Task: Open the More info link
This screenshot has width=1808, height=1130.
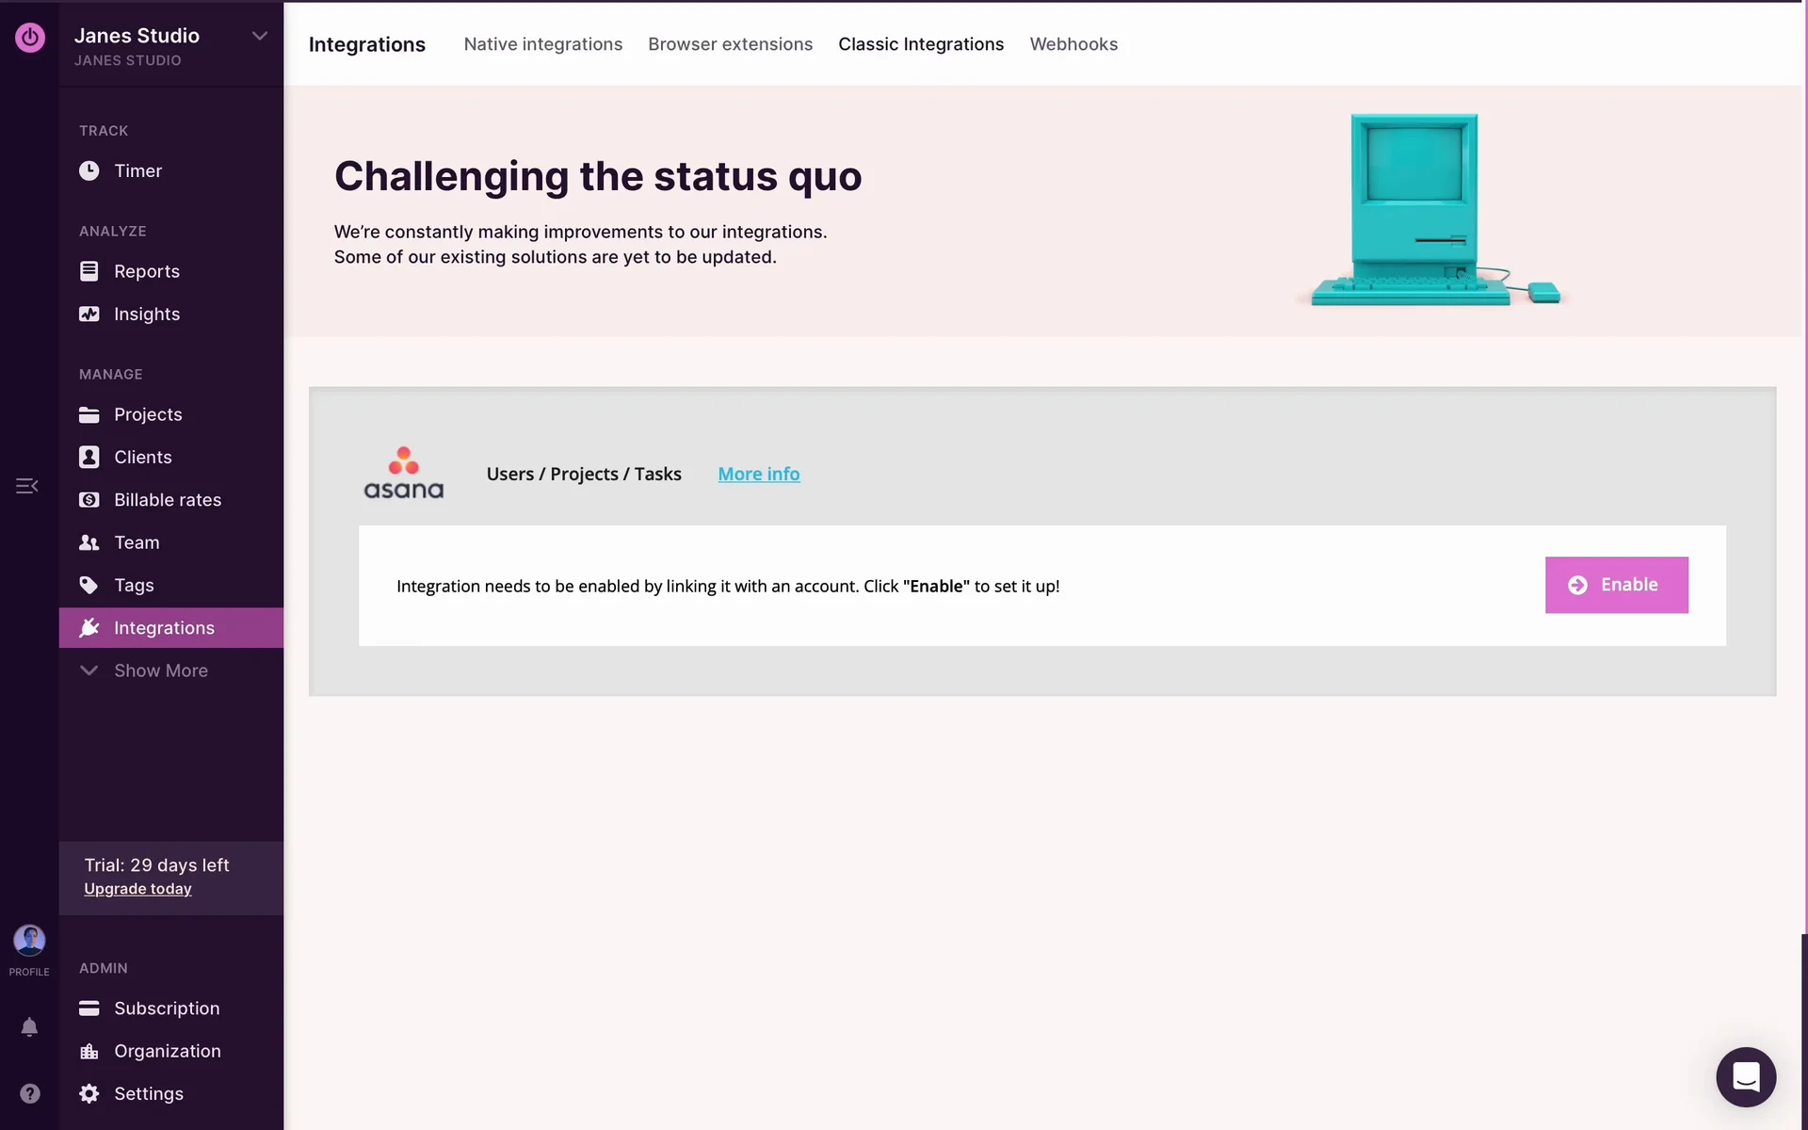Action: pyautogui.click(x=758, y=474)
